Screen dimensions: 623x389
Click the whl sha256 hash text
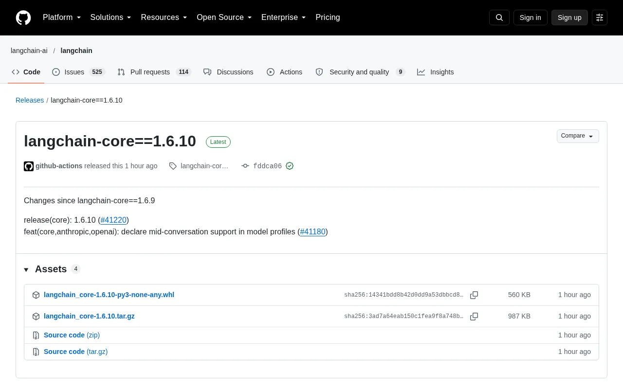pyautogui.click(x=404, y=295)
